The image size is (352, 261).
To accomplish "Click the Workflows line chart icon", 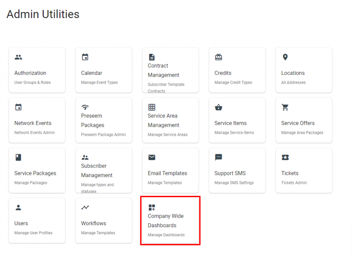I will (x=85, y=207).
